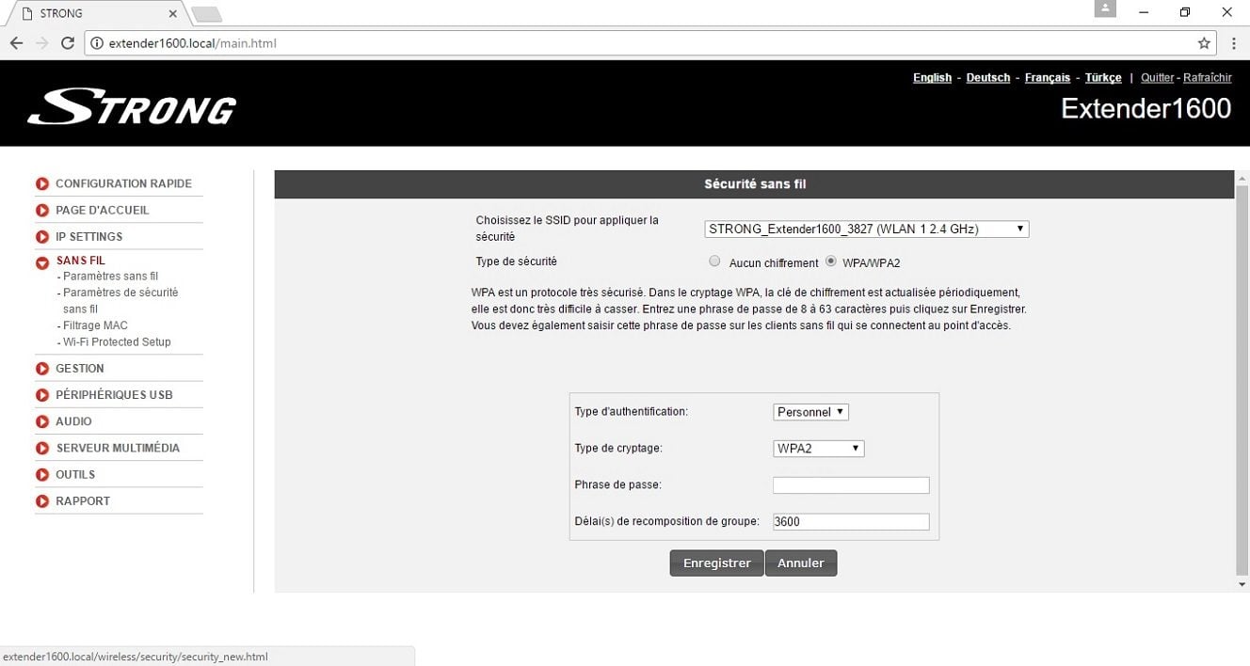Click the Sécurité sans fil header
The height and width of the screenshot is (666, 1250).
tap(755, 184)
